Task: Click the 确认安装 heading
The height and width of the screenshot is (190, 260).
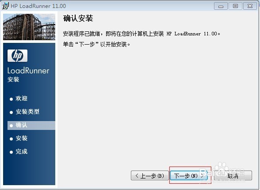Action: coord(78,18)
